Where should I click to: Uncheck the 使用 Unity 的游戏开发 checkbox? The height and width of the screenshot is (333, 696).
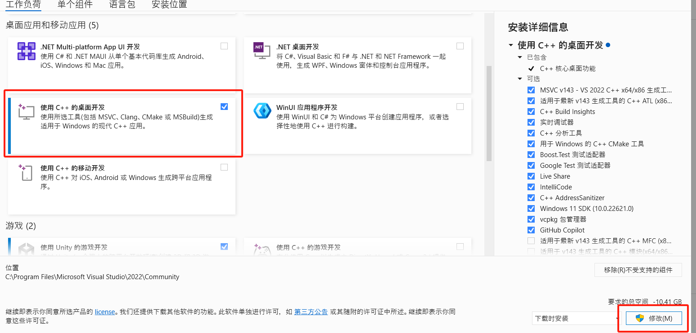(x=224, y=246)
